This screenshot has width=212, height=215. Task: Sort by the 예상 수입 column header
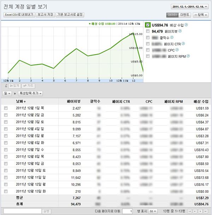coord(201,101)
